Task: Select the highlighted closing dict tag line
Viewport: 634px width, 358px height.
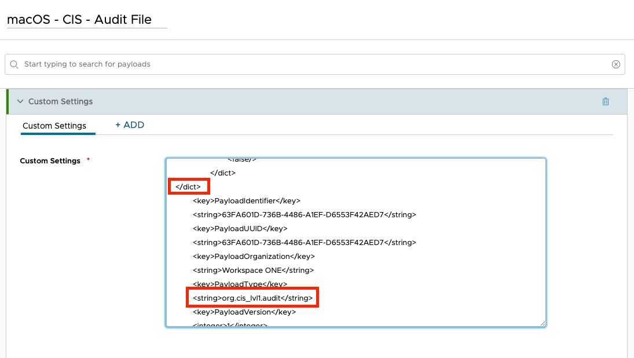Action: coord(189,186)
